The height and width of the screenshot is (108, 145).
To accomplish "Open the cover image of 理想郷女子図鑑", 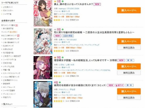I will tap(43, 68).
